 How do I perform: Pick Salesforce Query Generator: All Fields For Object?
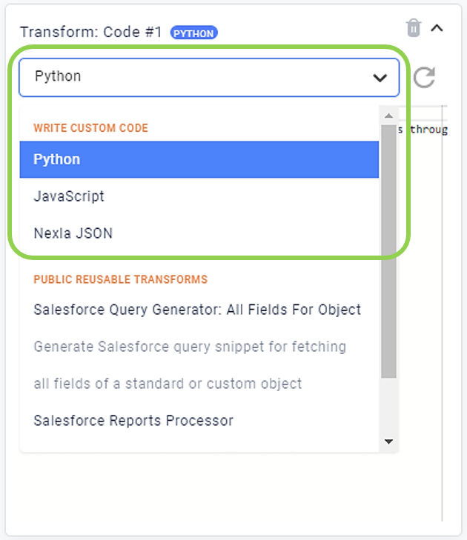click(x=197, y=310)
